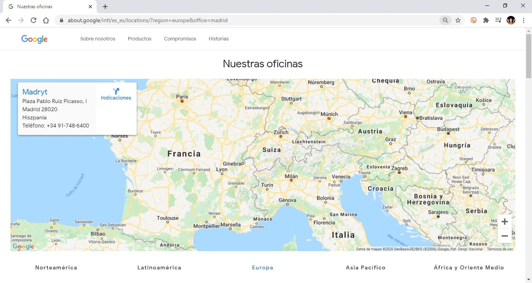
Task: Open the media control icon
Action: (x=498, y=20)
